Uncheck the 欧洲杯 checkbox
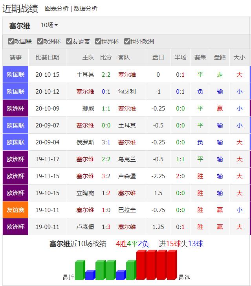This screenshot has height=286, width=251. (x=40, y=41)
